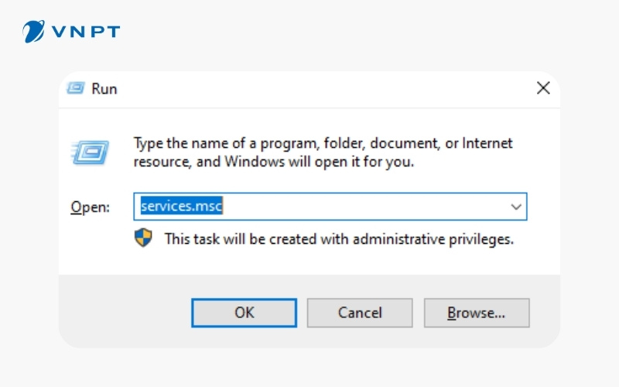Image resolution: width=619 pixels, height=387 pixels.
Task: Click the Open: label
Action: 91,207
